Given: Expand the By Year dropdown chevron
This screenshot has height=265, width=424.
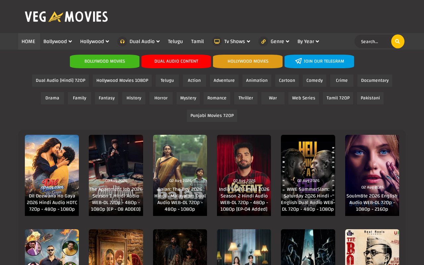Looking at the screenshot, I should [x=317, y=41].
